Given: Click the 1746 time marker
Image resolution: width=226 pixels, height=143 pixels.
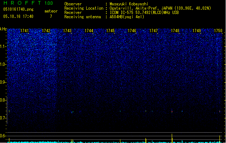Looking at the screenshot, I should click(132, 31).
